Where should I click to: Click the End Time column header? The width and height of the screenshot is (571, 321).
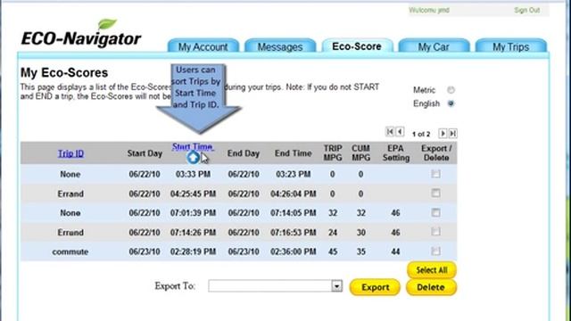coord(294,153)
